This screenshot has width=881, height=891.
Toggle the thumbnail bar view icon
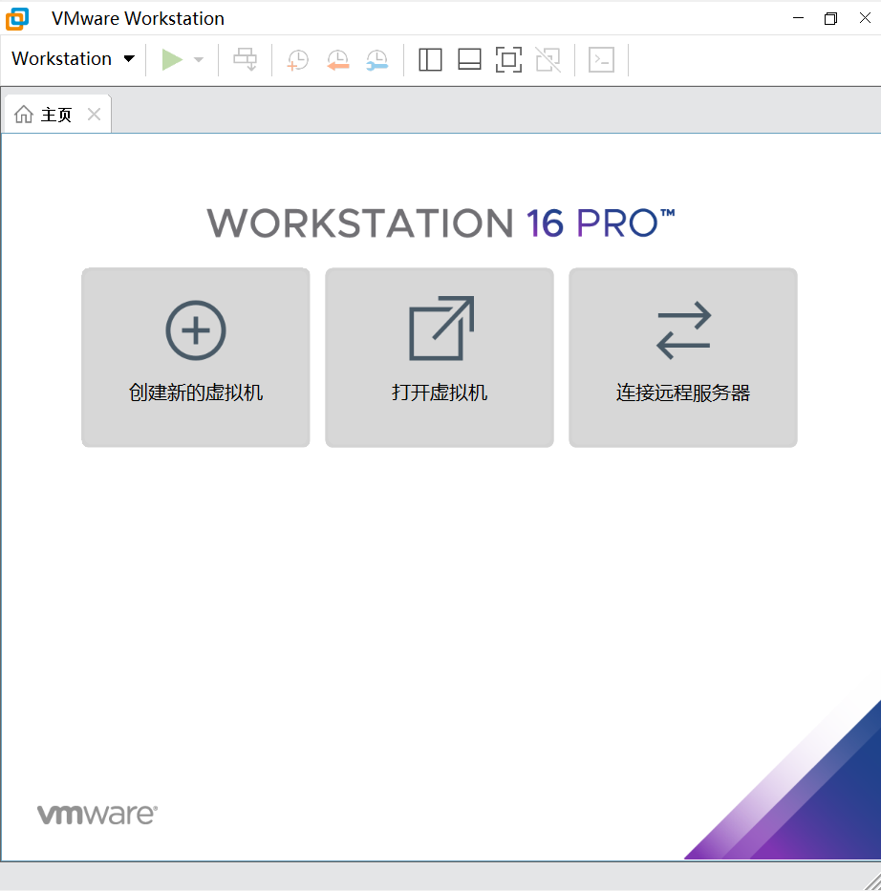[469, 59]
